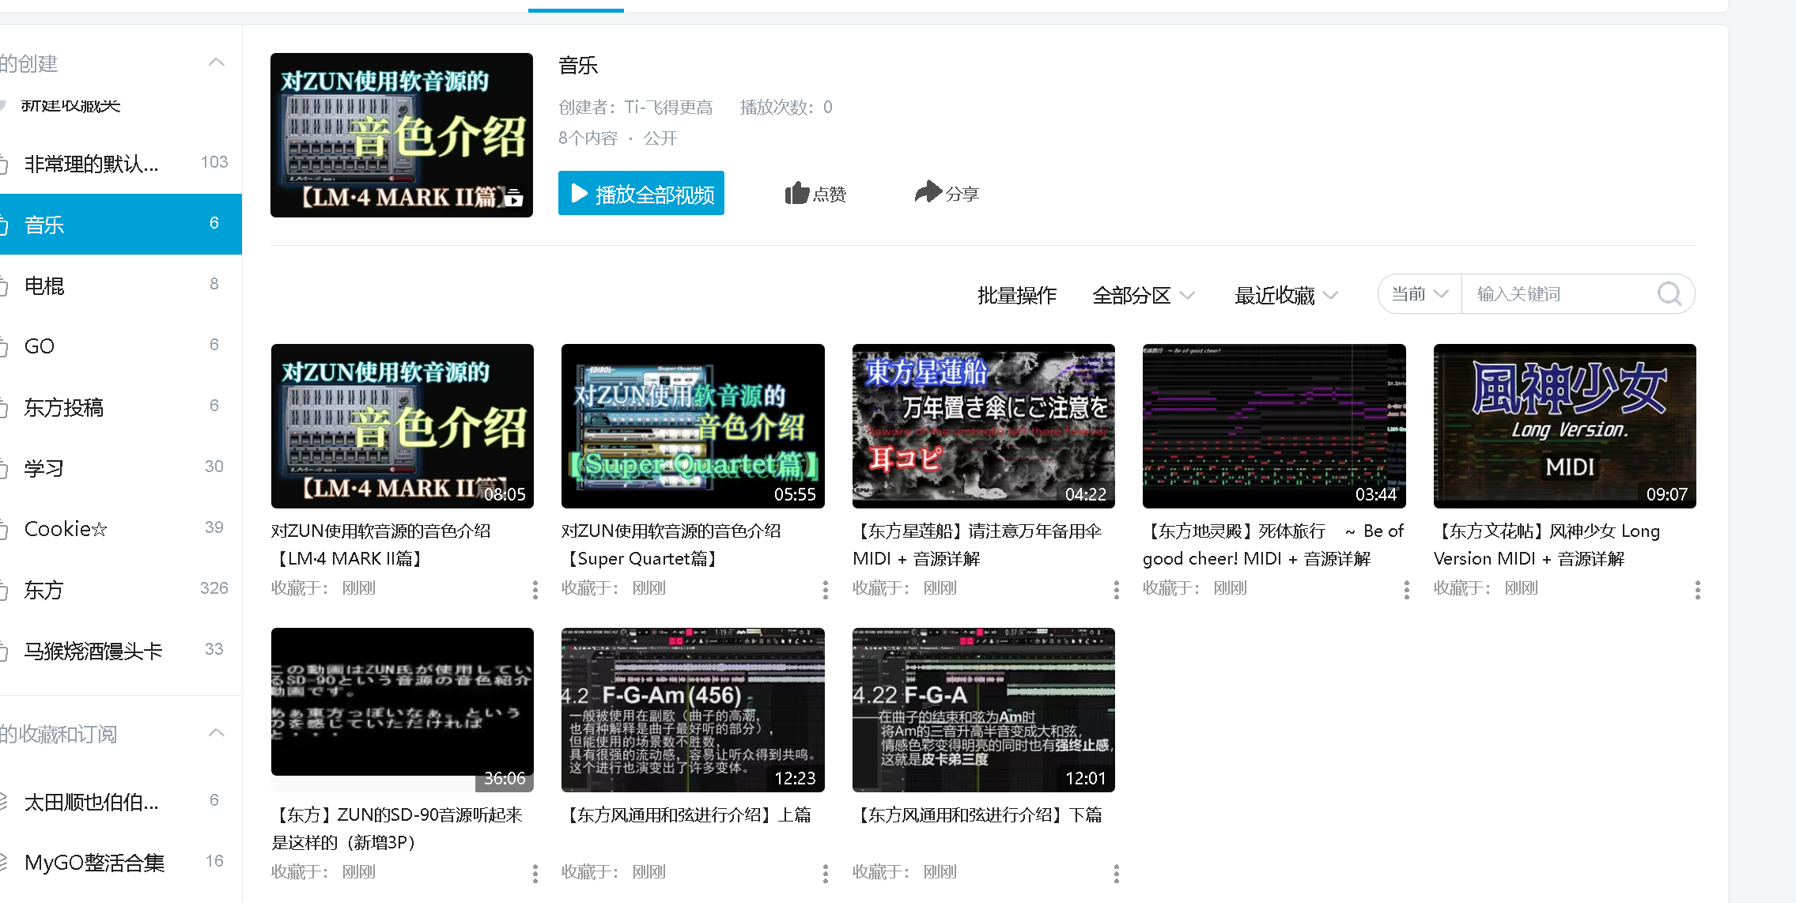Open more options for Super Quartet video
The image size is (1796, 903).
click(826, 590)
